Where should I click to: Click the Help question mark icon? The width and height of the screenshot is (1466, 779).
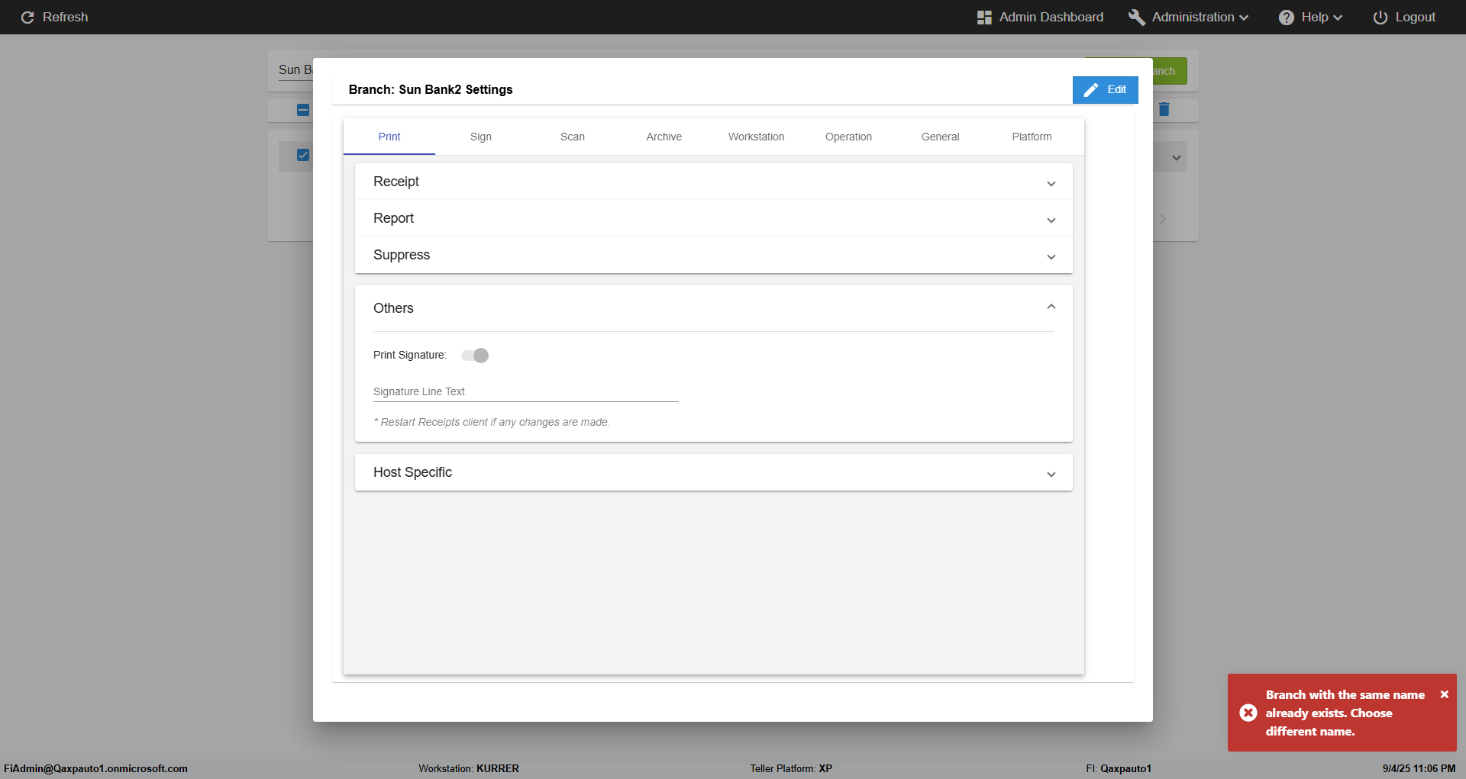pyautogui.click(x=1287, y=18)
